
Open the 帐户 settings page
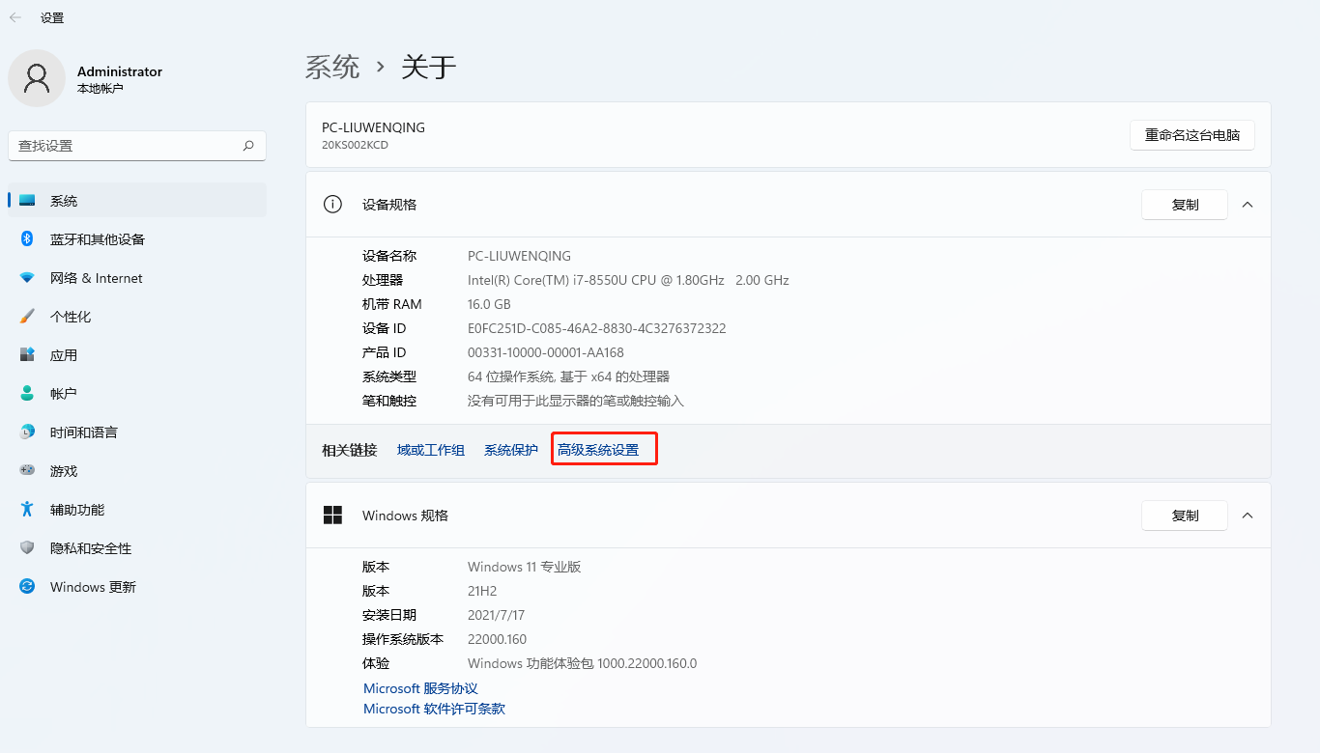tap(137, 394)
